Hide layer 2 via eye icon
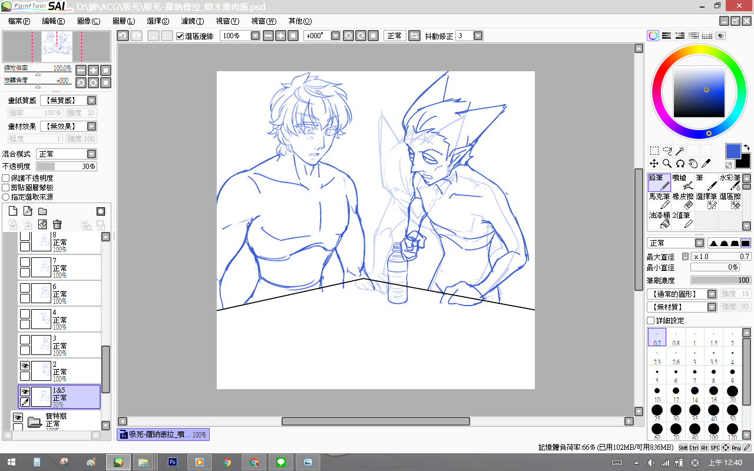 (x=25, y=366)
